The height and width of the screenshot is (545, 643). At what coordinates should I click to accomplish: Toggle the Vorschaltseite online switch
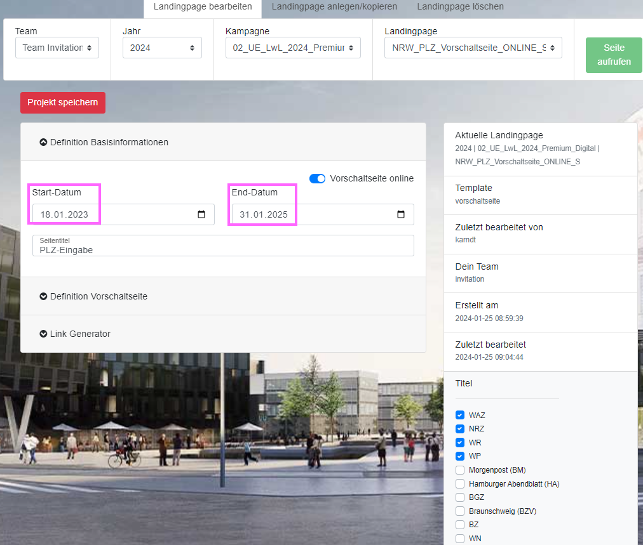(x=317, y=178)
